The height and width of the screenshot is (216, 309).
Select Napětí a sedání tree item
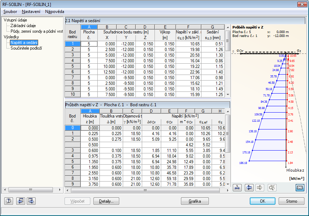tap(24, 43)
